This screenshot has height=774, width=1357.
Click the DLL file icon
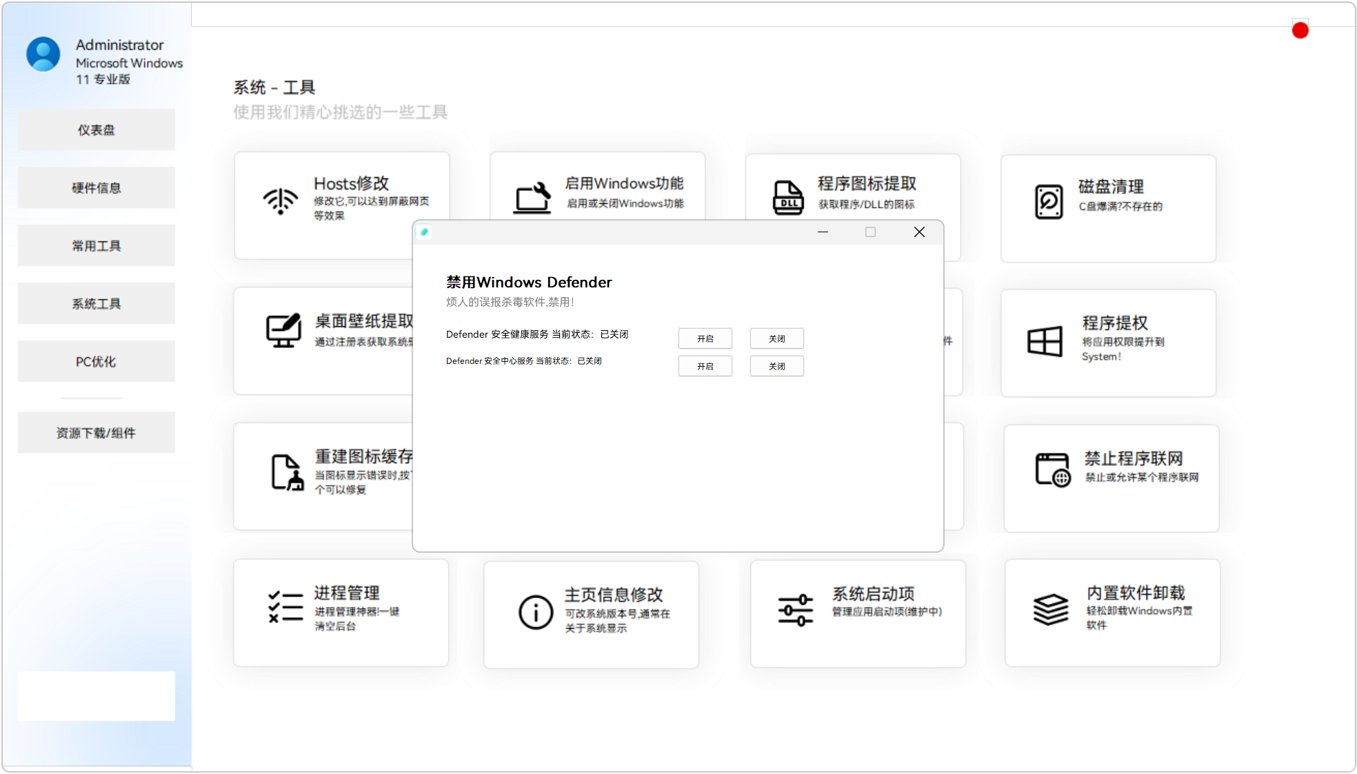[x=788, y=198]
